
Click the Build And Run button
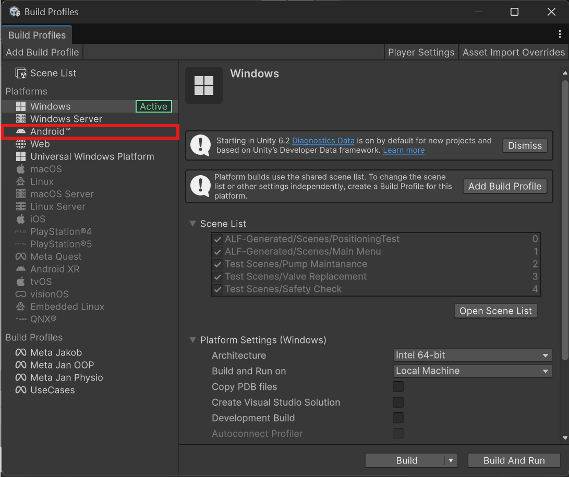[x=514, y=461]
